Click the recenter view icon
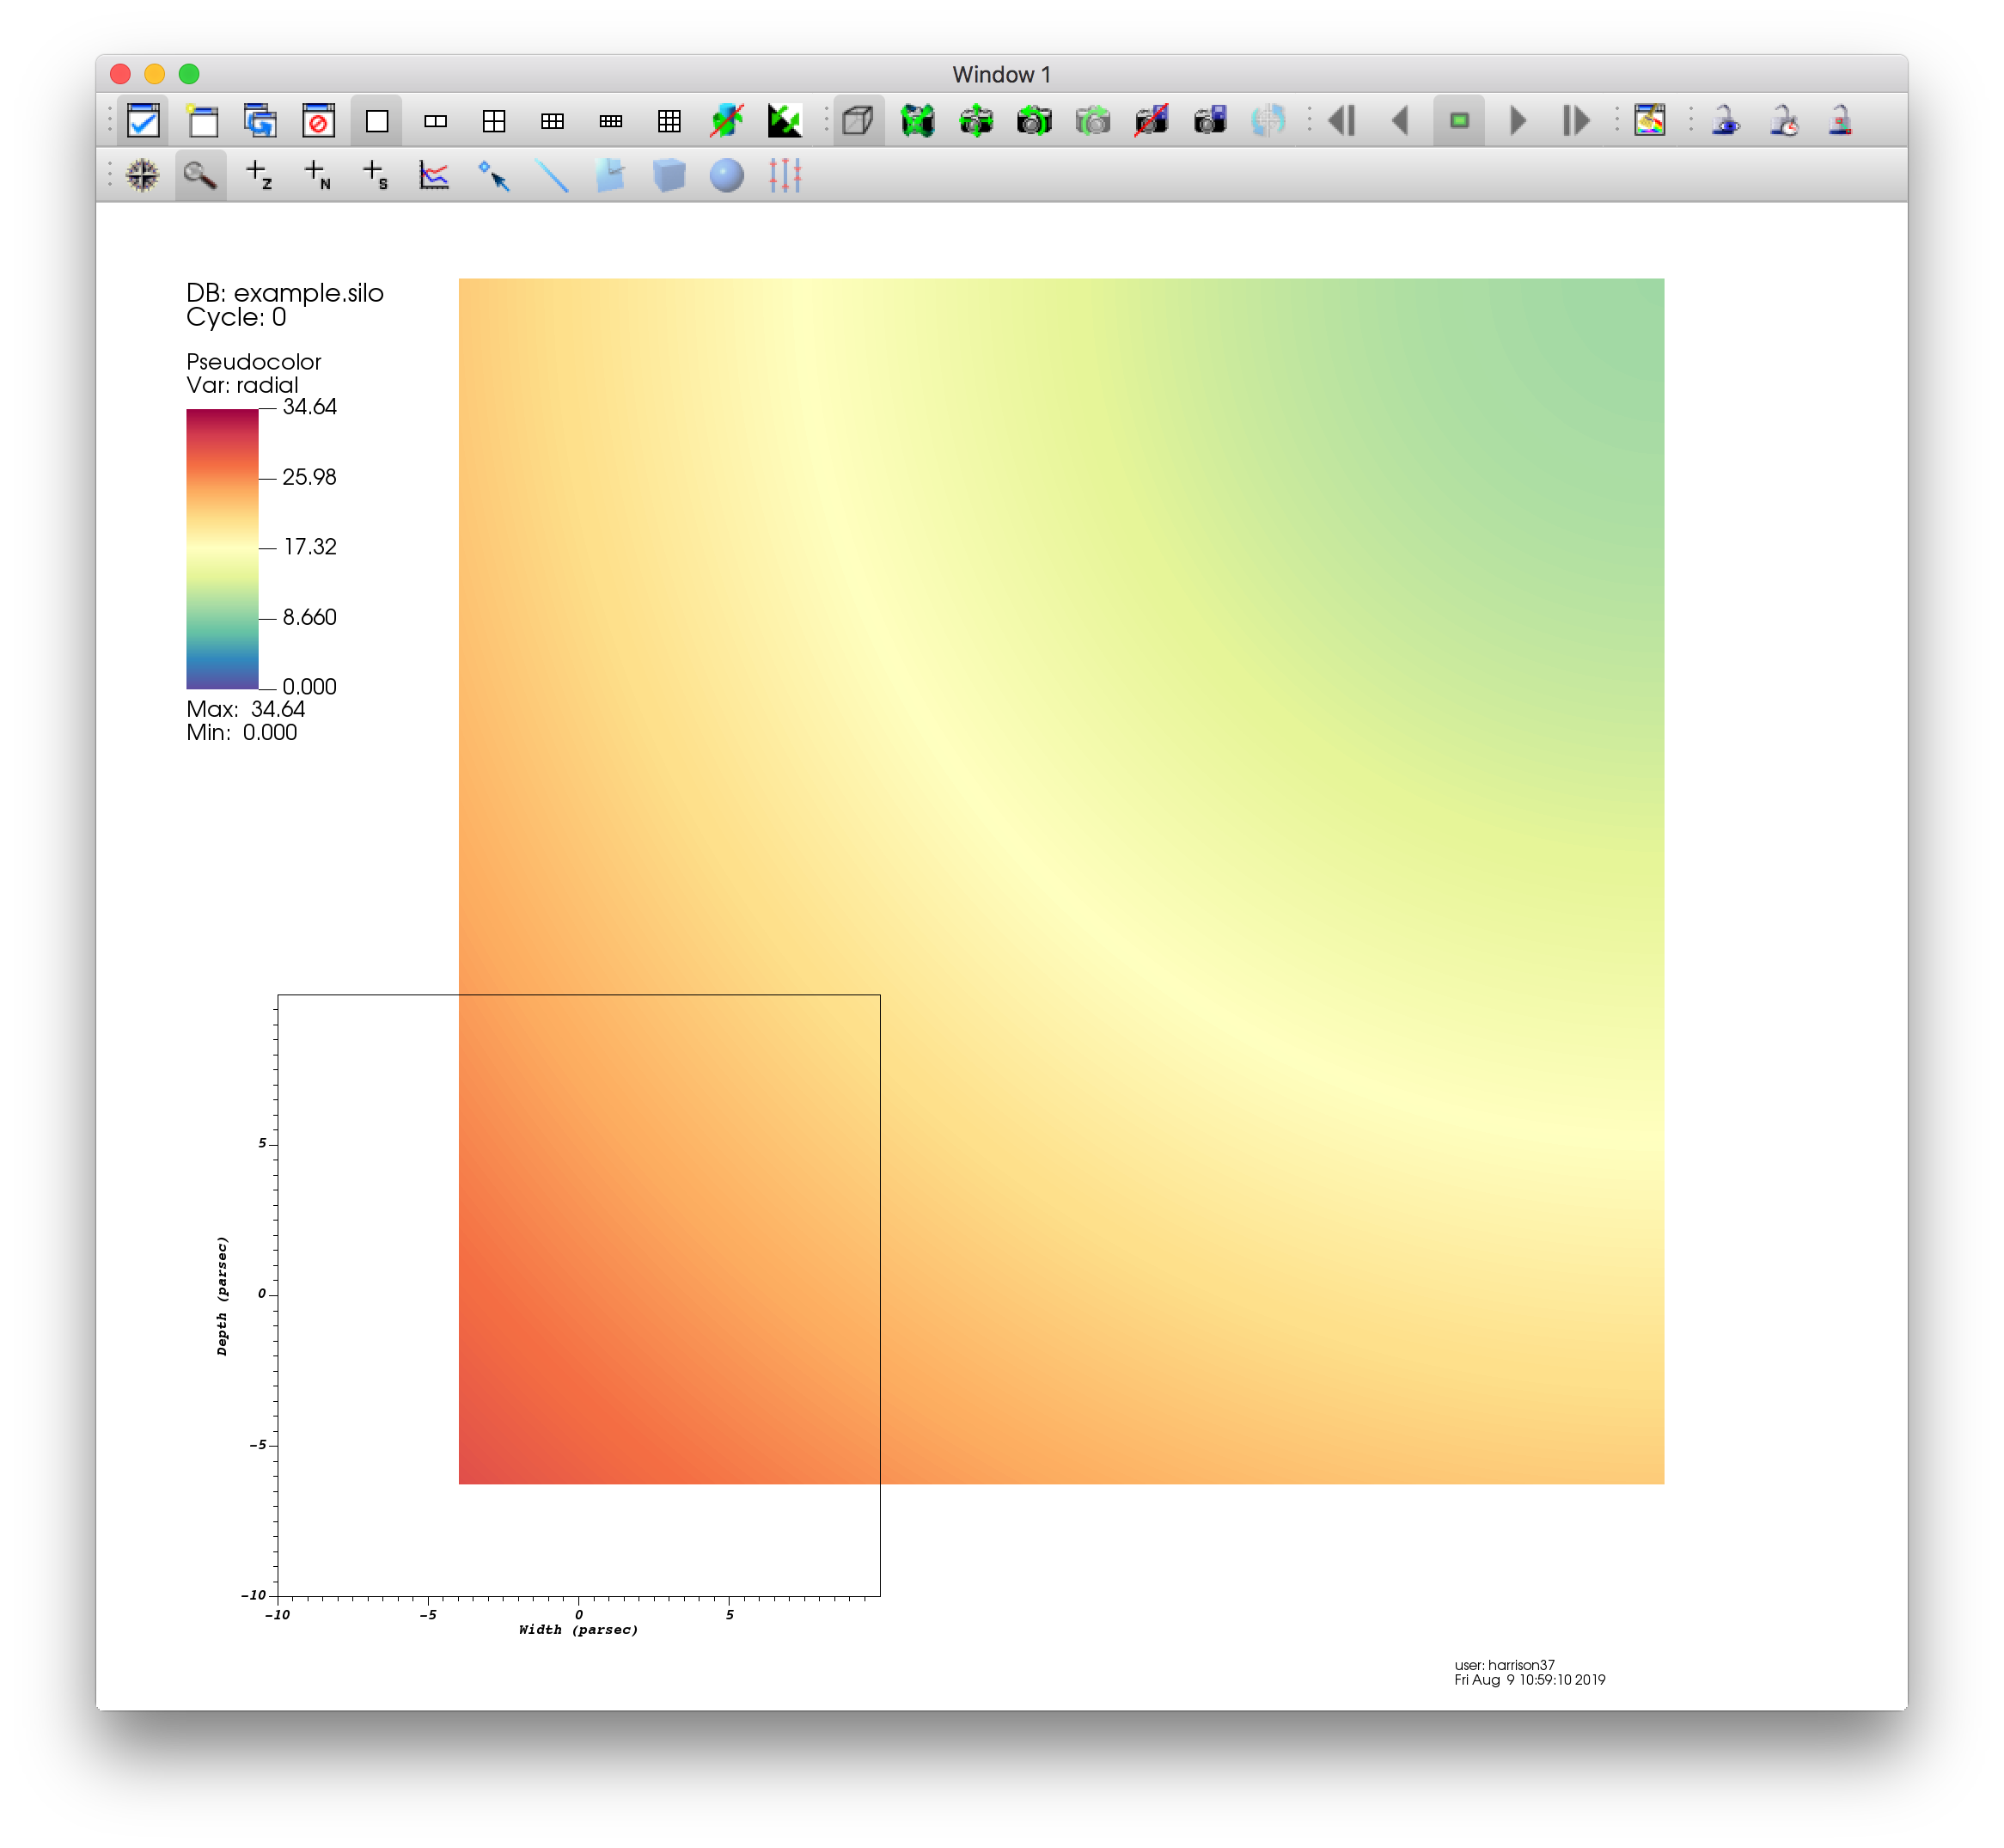The image size is (2004, 1848). 976,121
